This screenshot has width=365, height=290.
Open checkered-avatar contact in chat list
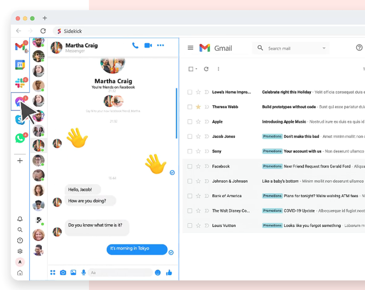(38, 220)
